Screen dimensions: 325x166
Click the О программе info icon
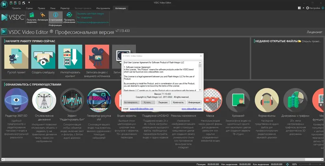[x=56, y=17]
